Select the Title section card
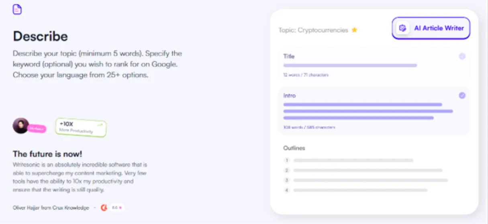The width and height of the screenshot is (488, 224). coord(374,65)
